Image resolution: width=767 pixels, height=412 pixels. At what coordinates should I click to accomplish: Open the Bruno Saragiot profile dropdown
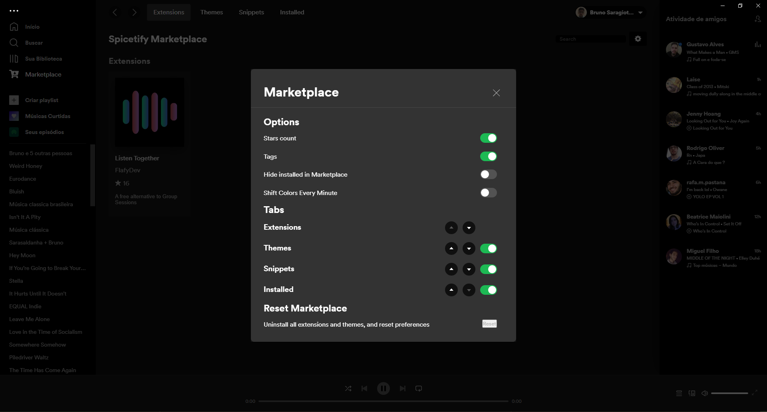(610, 12)
